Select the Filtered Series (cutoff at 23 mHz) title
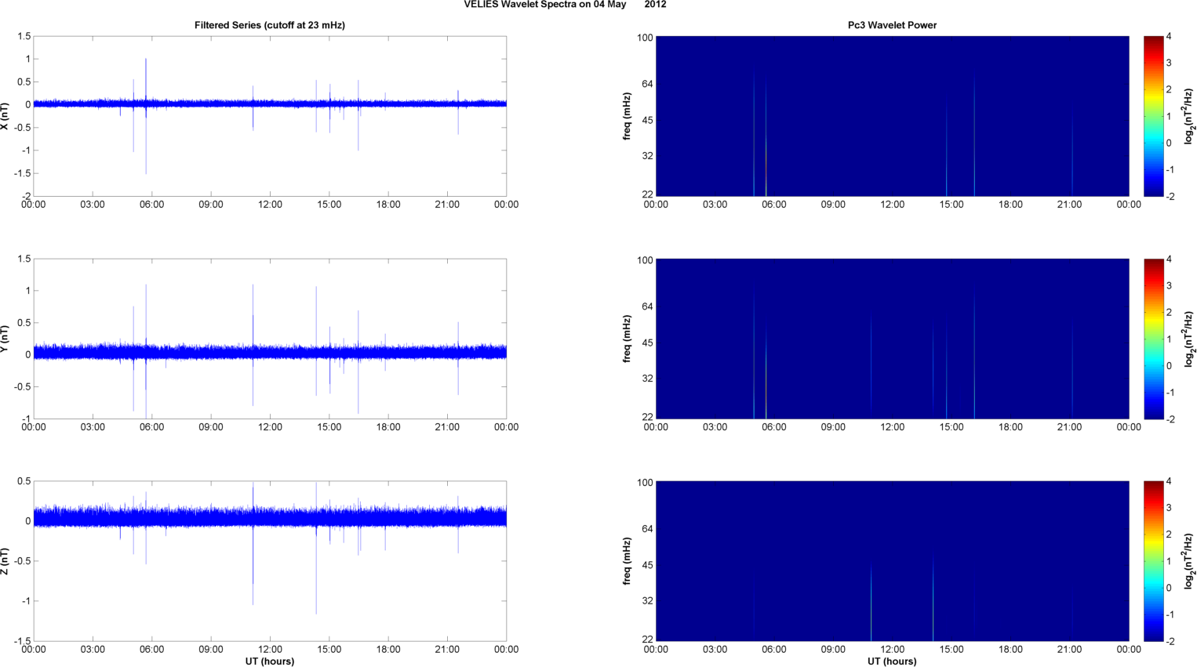Screen dimensions: 1197x667 [x=270, y=25]
